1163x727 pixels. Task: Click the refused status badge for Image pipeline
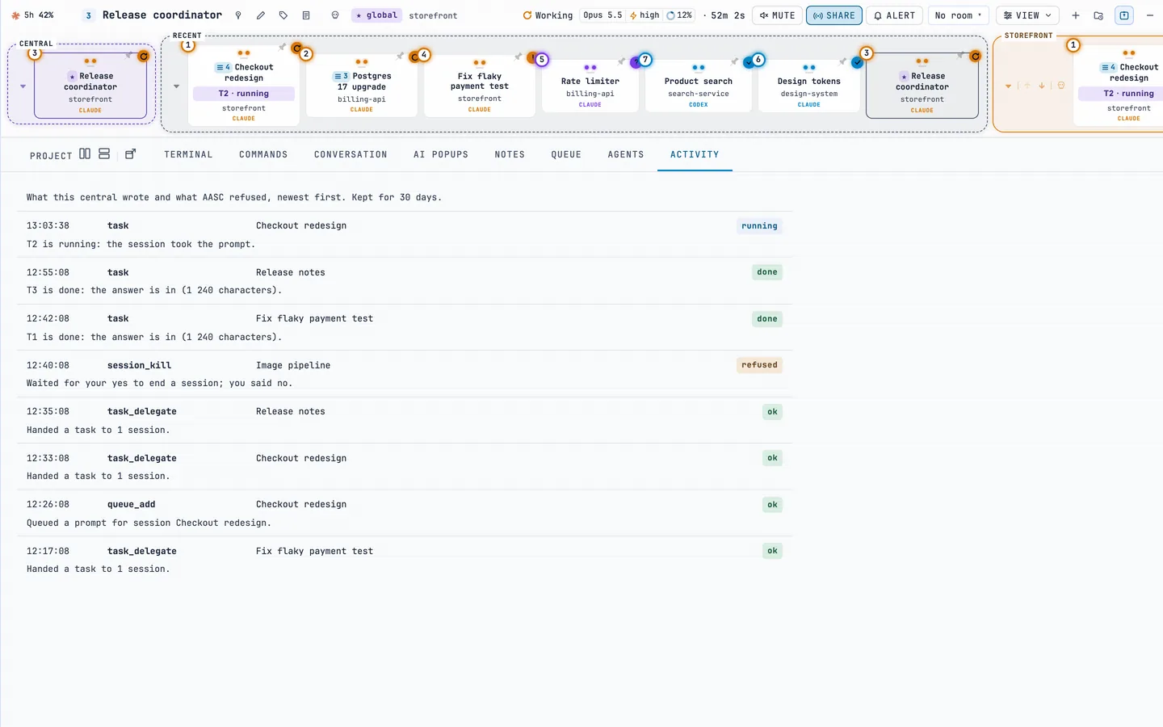[x=759, y=365]
